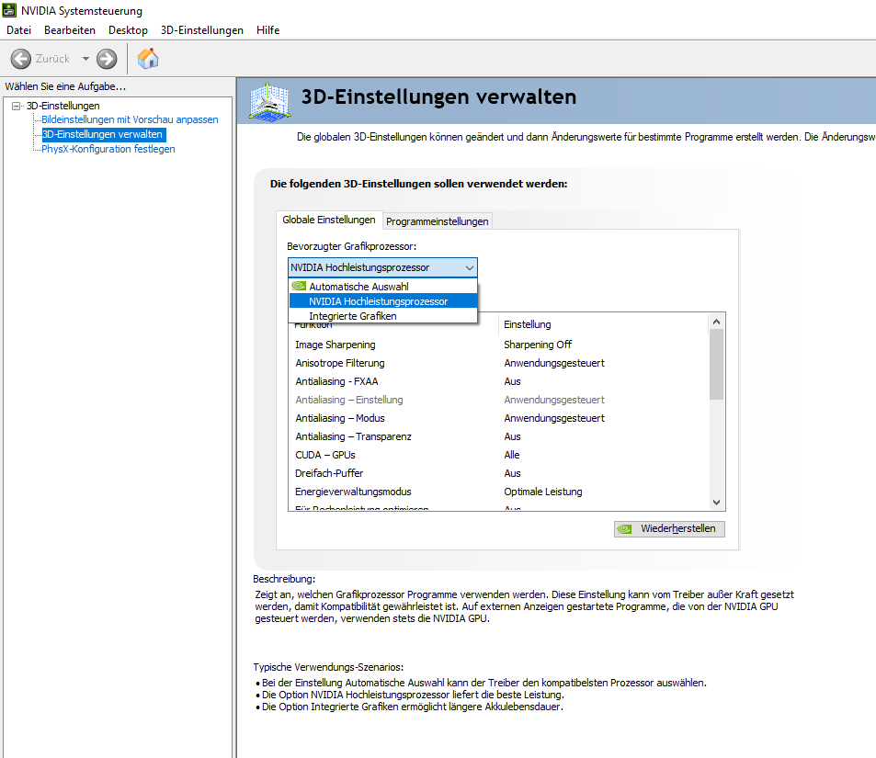Open the Desktop menu
876x758 pixels.
128,30
